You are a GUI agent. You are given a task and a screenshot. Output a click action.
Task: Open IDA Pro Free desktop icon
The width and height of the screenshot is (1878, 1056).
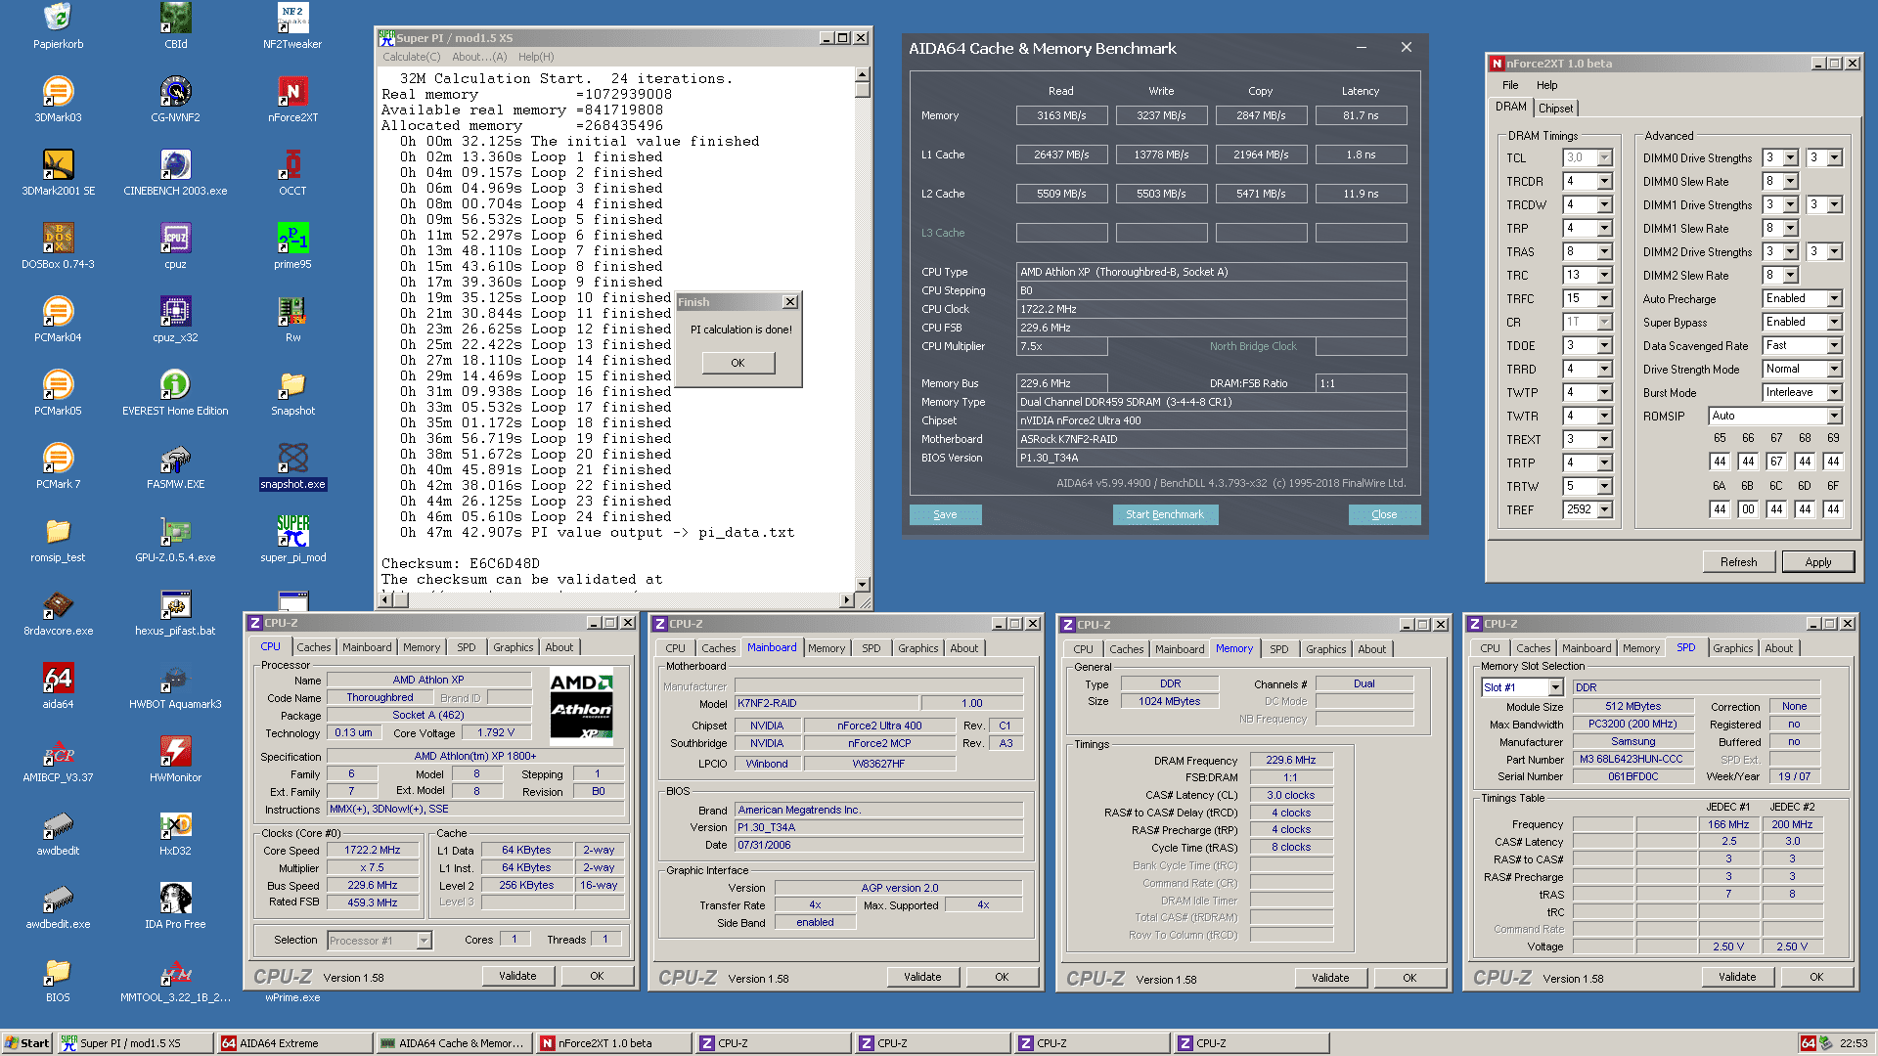(x=175, y=906)
